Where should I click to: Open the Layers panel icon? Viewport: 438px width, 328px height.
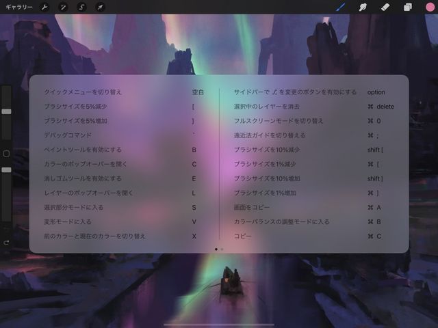408,7
